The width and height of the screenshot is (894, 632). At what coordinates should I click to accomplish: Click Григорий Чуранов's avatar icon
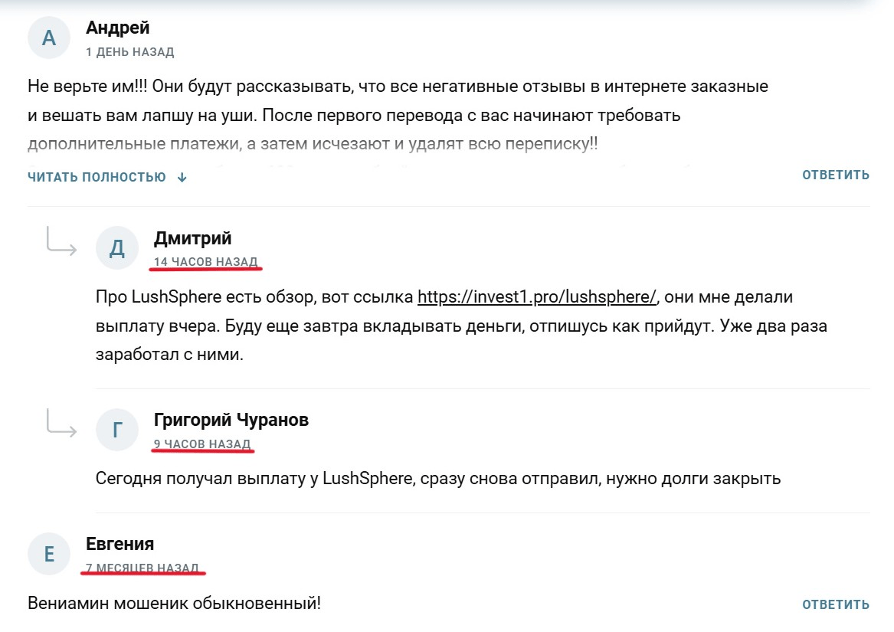(117, 430)
